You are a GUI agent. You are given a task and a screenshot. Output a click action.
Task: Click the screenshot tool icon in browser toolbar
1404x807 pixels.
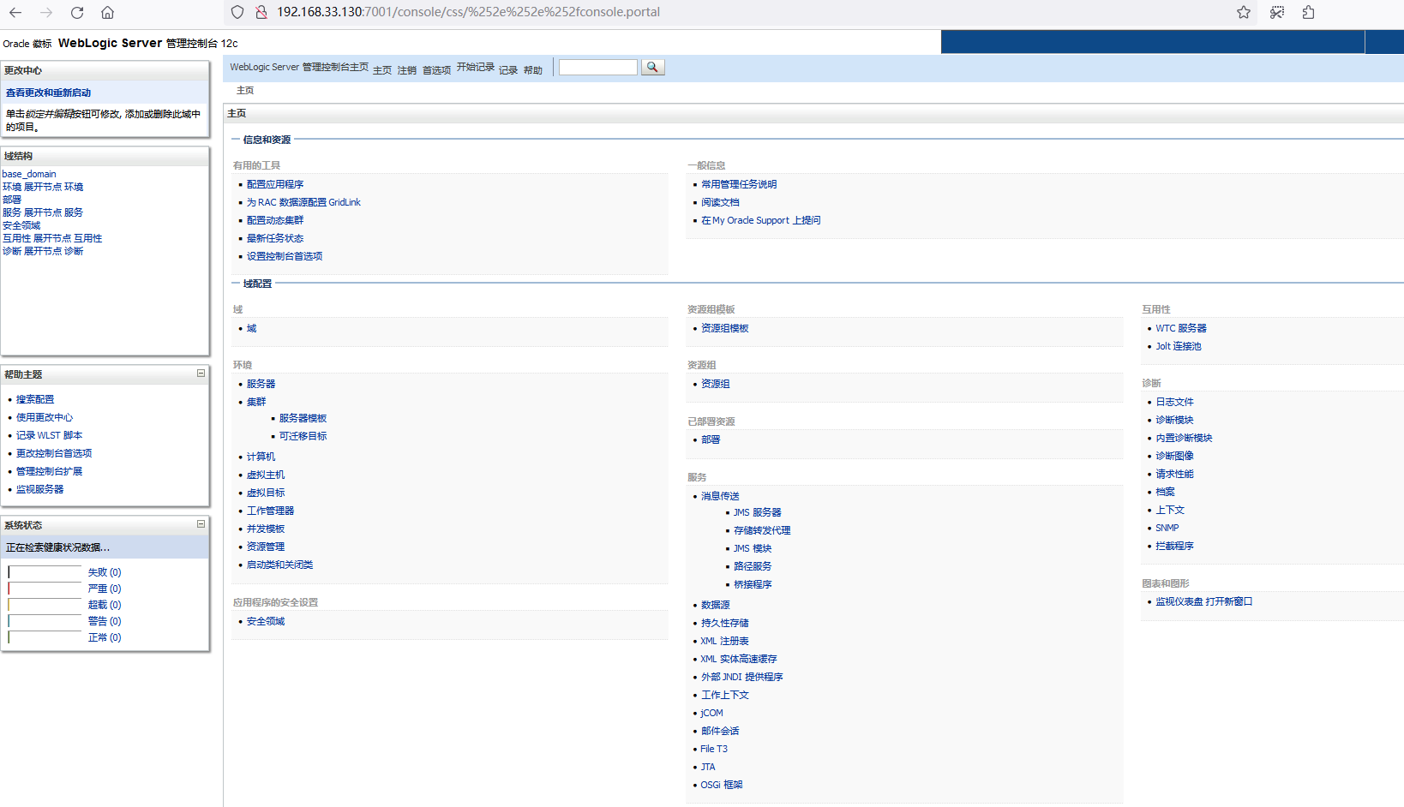click(x=1277, y=12)
